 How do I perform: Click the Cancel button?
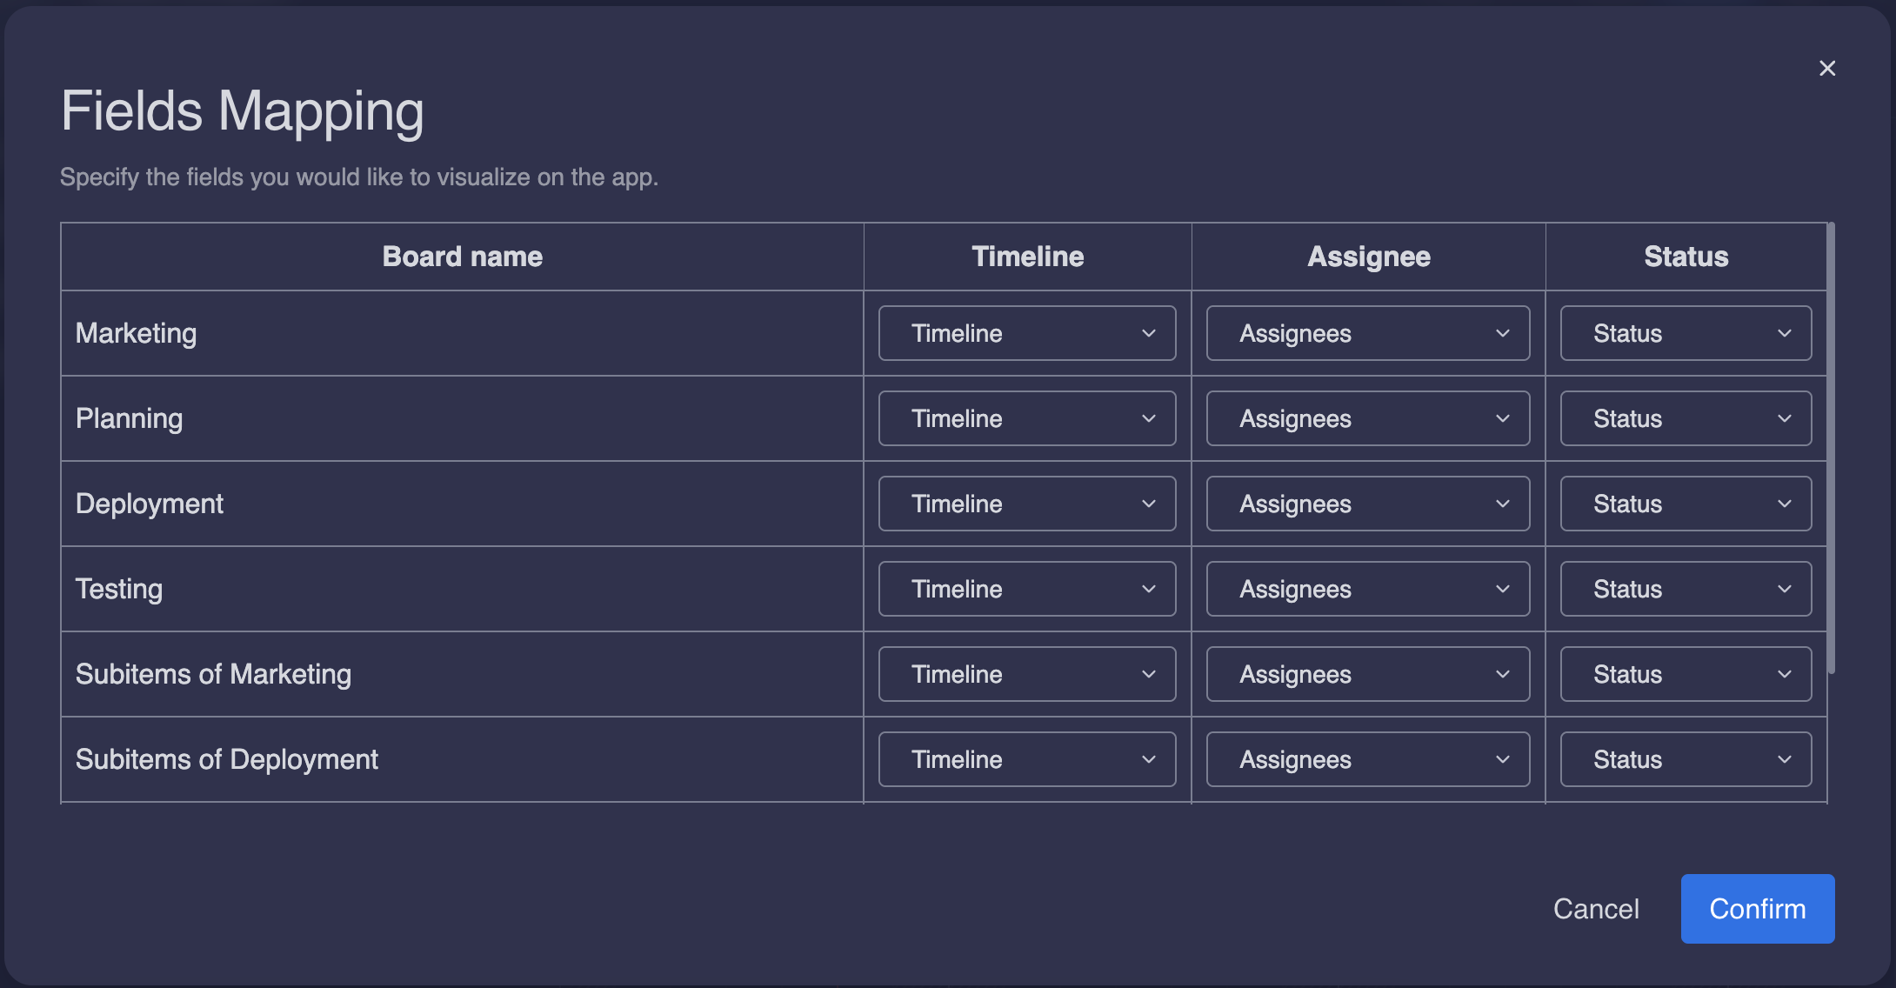coord(1596,909)
